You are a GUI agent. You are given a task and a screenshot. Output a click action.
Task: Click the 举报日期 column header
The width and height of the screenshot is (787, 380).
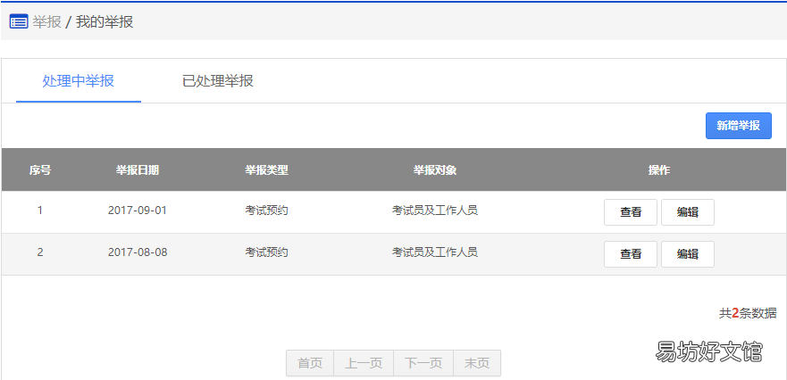[138, 170]
